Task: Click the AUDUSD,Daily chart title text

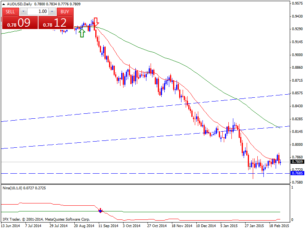Action: pyautogui.click(x=19, y=4)
